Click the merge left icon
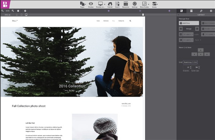The image size is (215, 140). tap(181, 29)
